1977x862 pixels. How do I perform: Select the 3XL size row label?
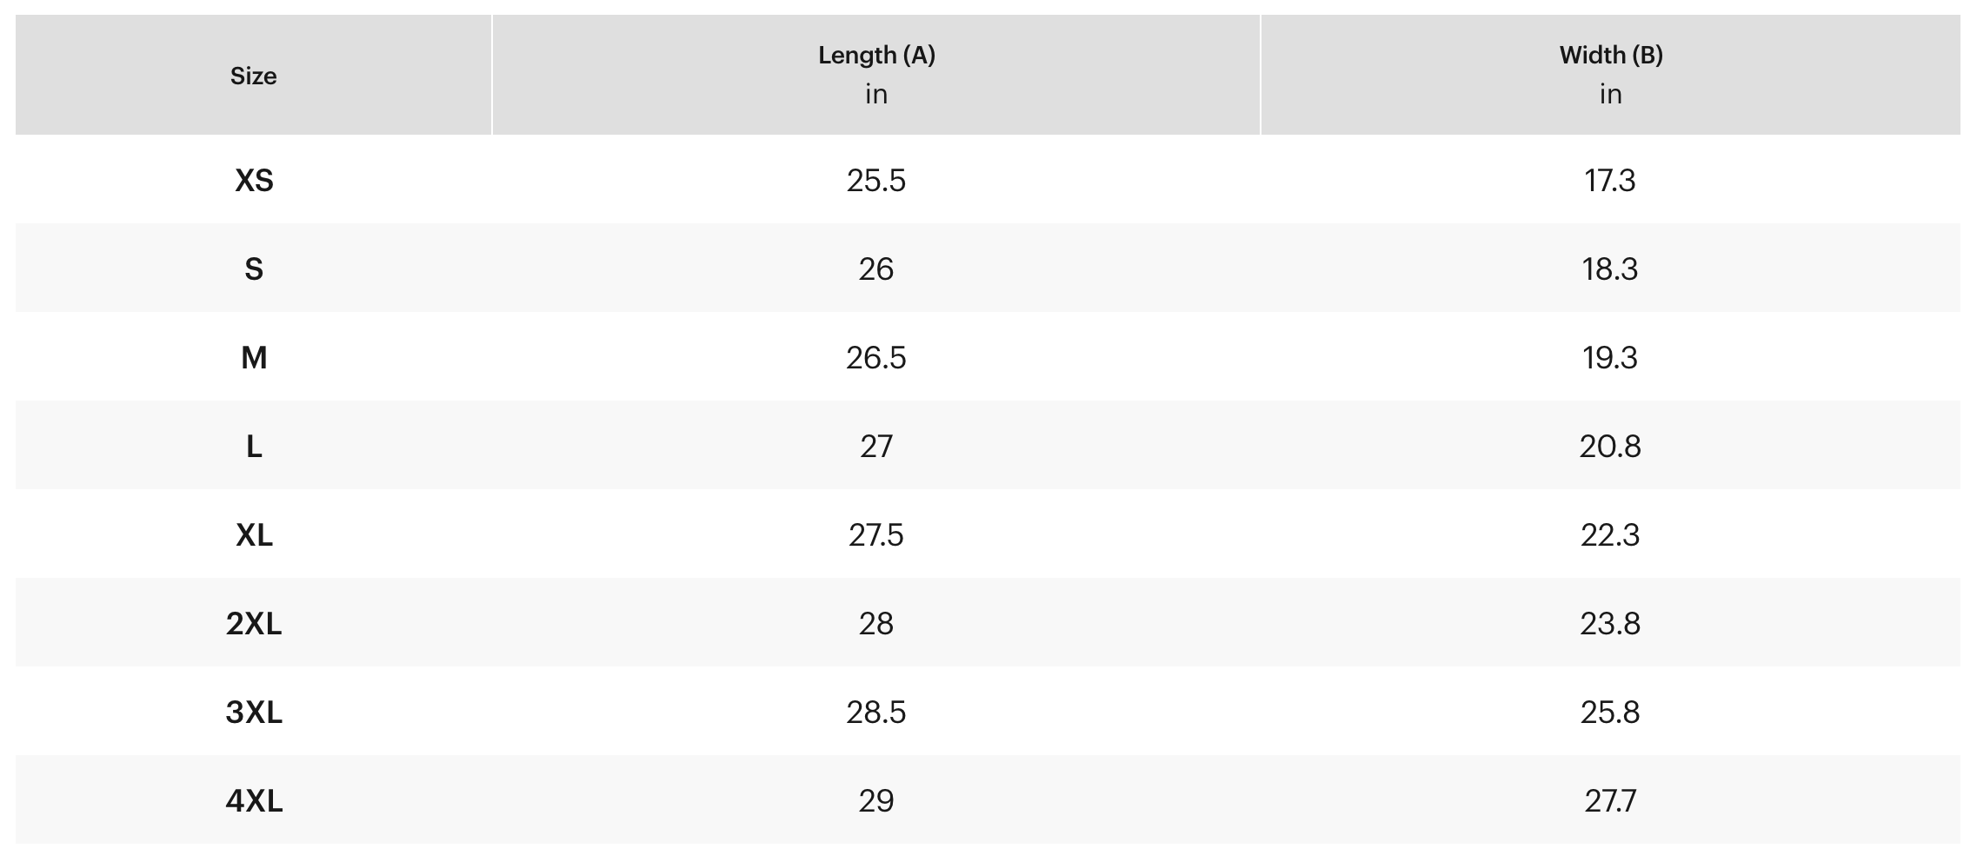[254, 713]
